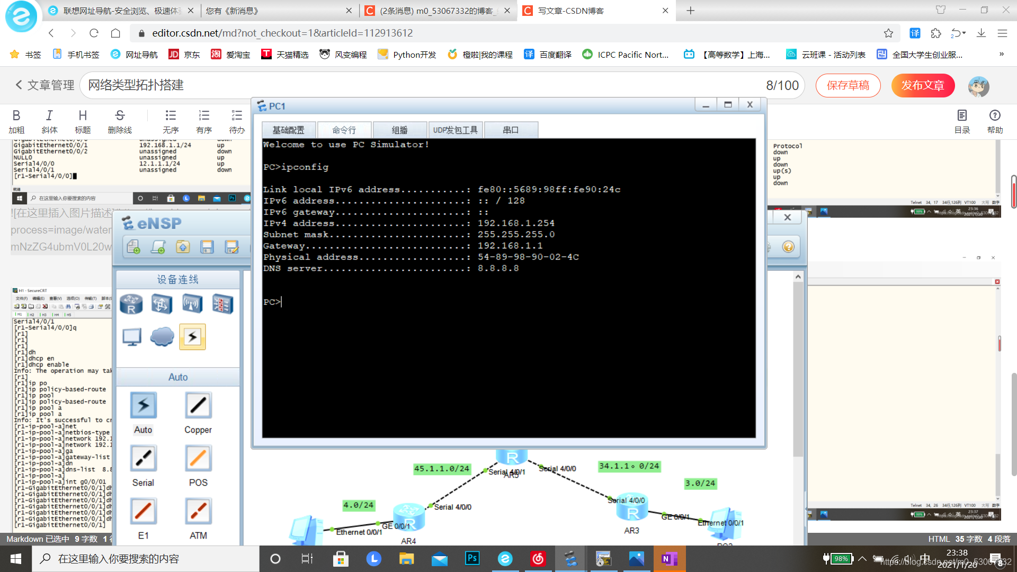Open the 京东 bookmark
Screen dimensions: 1017x572
tap(184, 55)
